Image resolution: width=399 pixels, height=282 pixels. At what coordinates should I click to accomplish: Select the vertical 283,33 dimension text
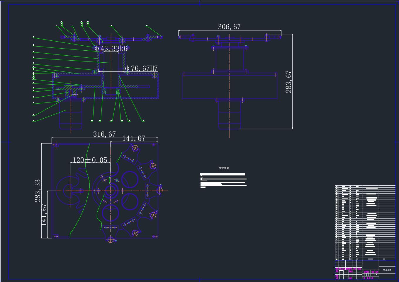pos(38,191)
